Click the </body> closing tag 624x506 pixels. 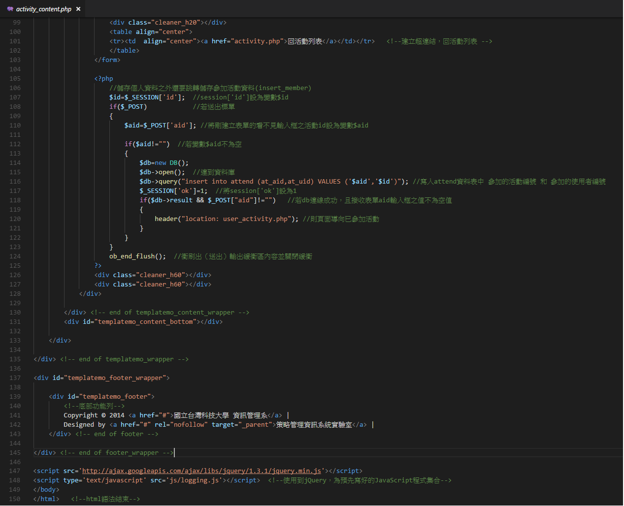pyautogui.click(x=47, y=490)
